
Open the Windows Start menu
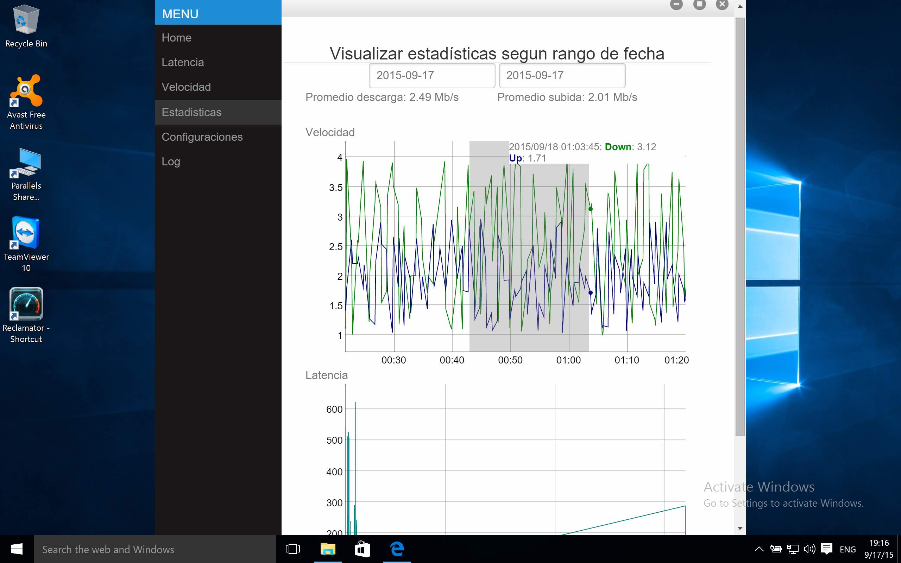17,549
